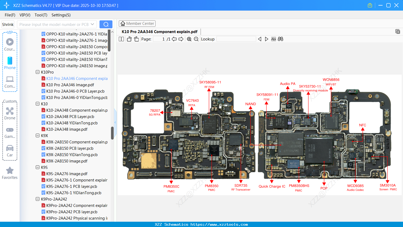Click the model number search field

54,24
